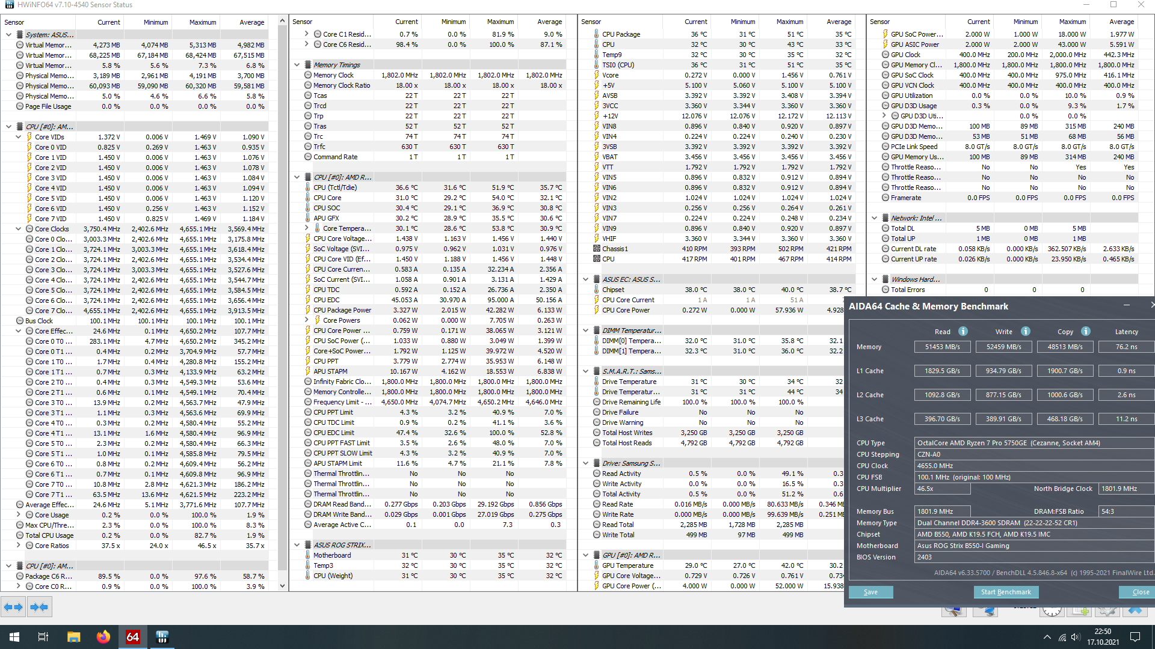Screen dimensions: 1155x649
Task: Open Firefox from the taskbar
Action: click(103, 637)
